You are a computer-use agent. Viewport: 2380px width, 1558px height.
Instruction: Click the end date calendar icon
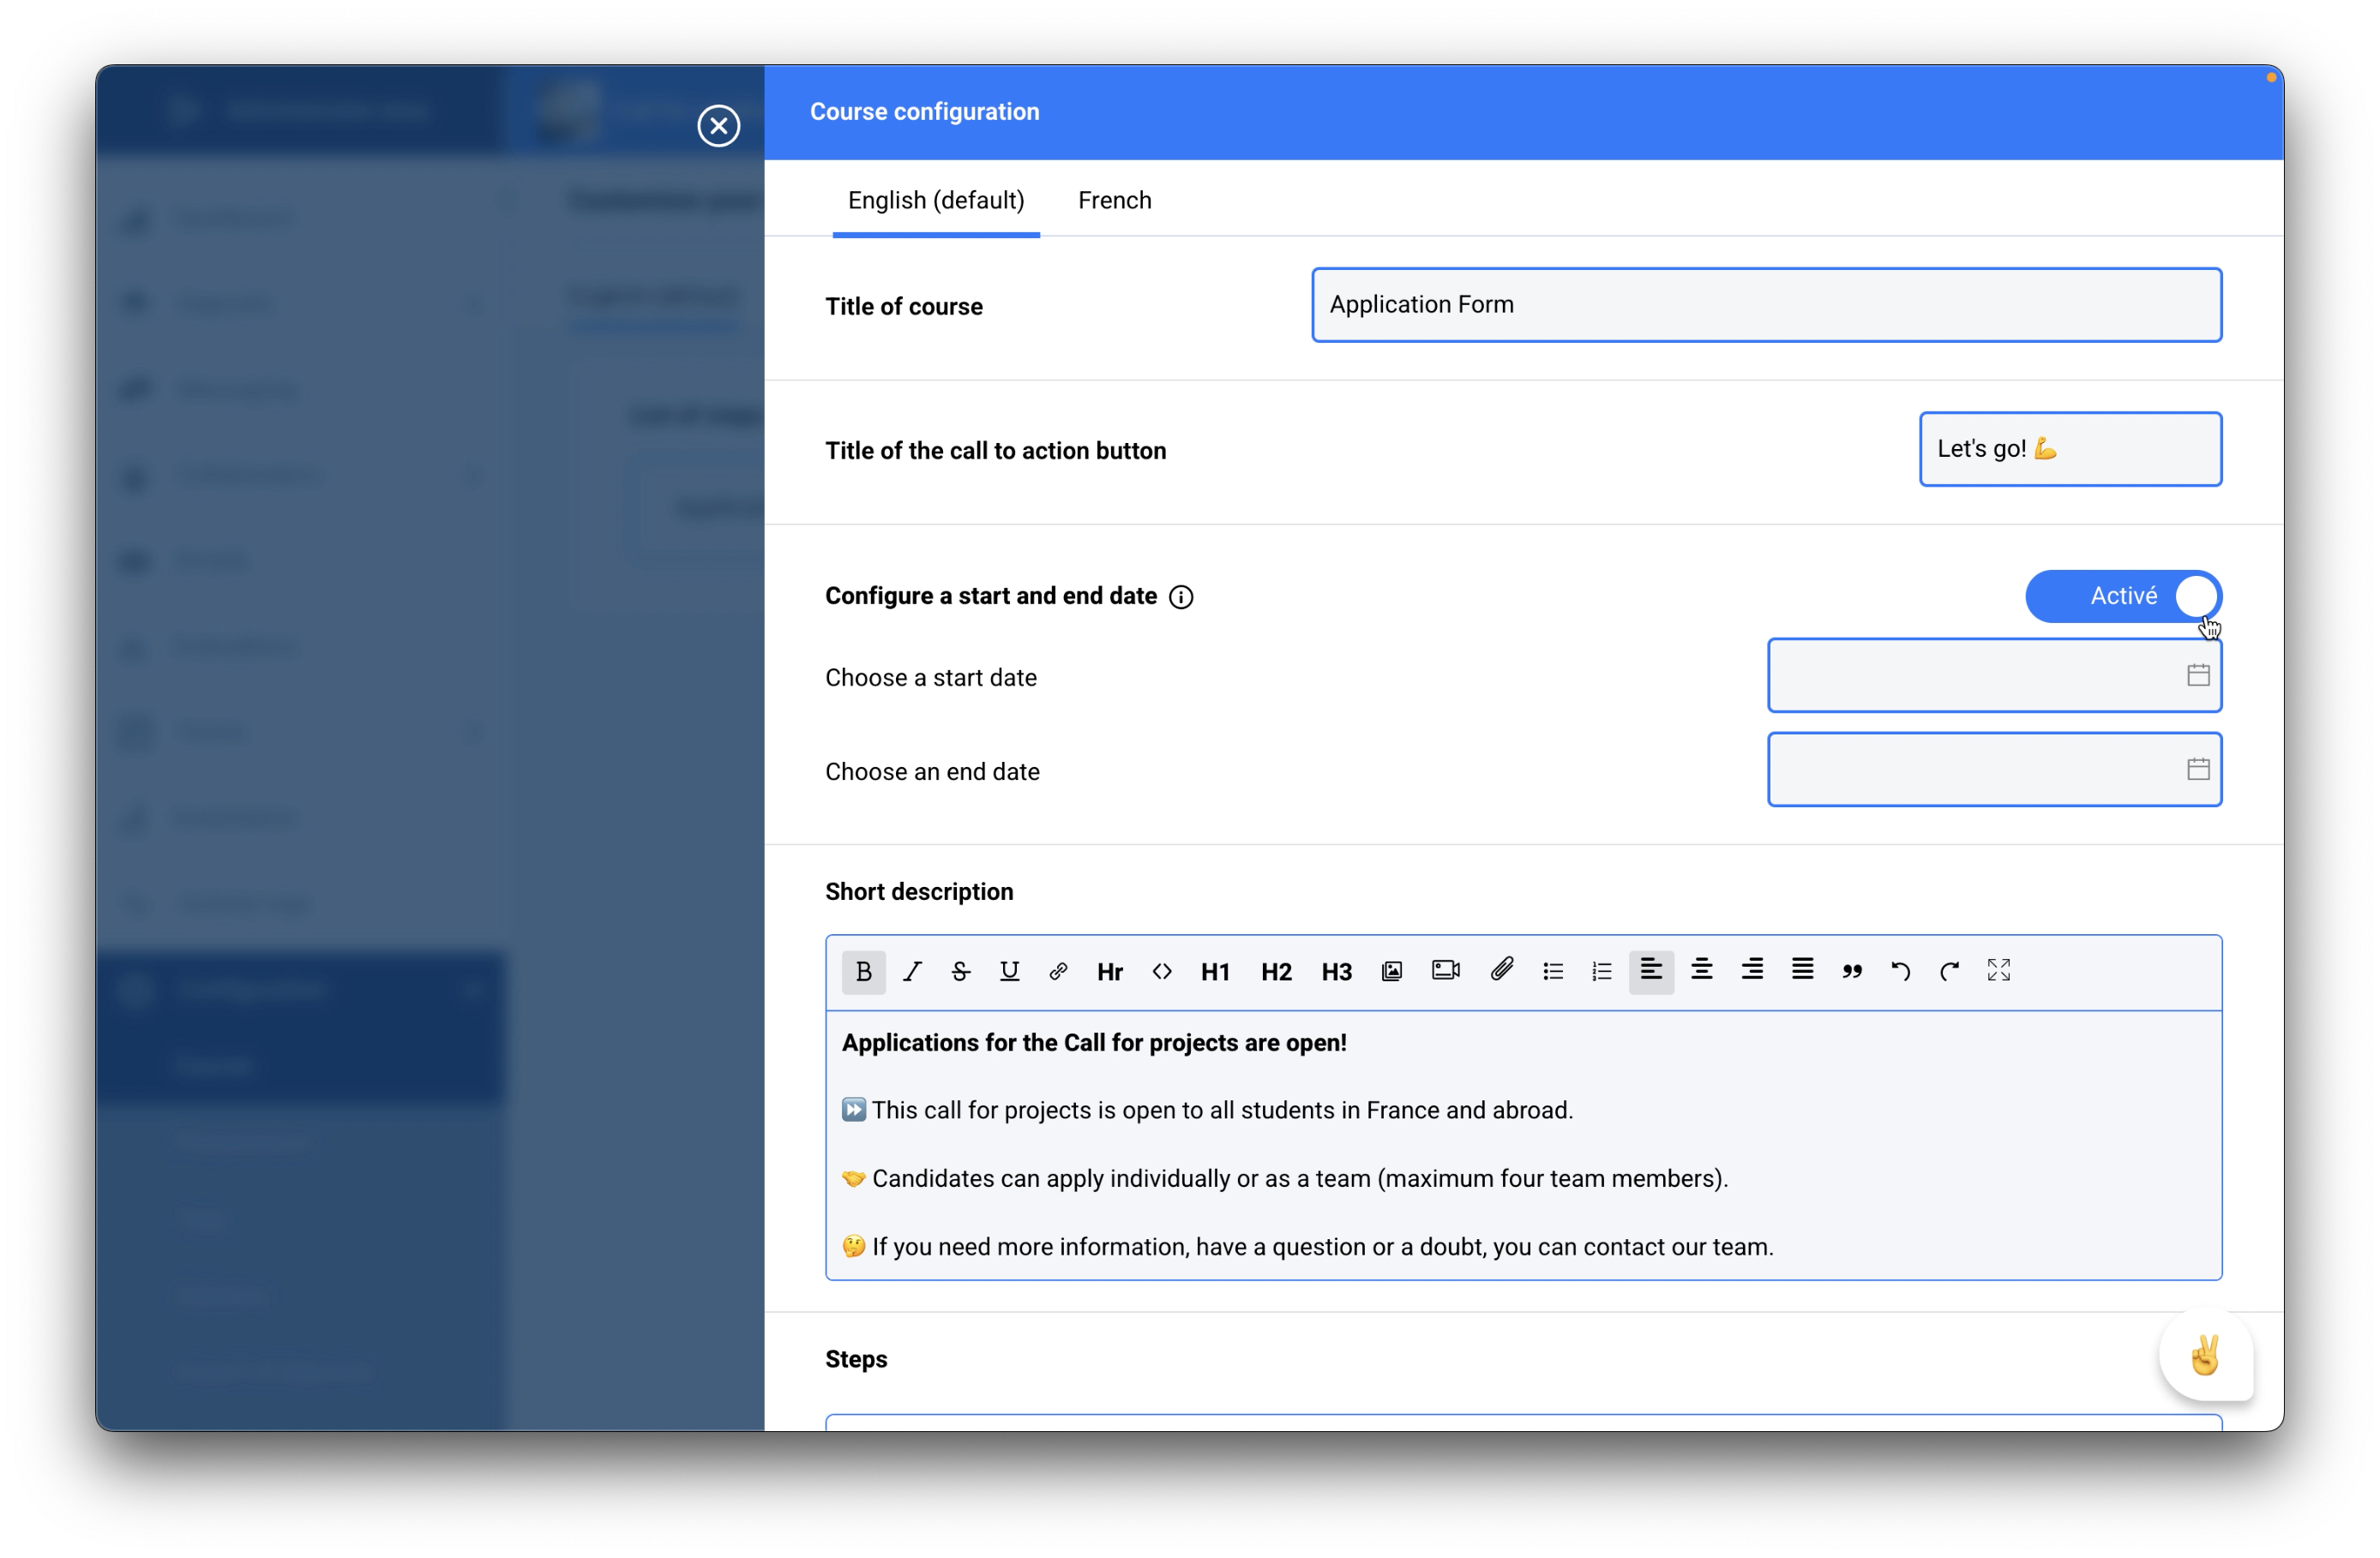click(x=2198, y=770)
